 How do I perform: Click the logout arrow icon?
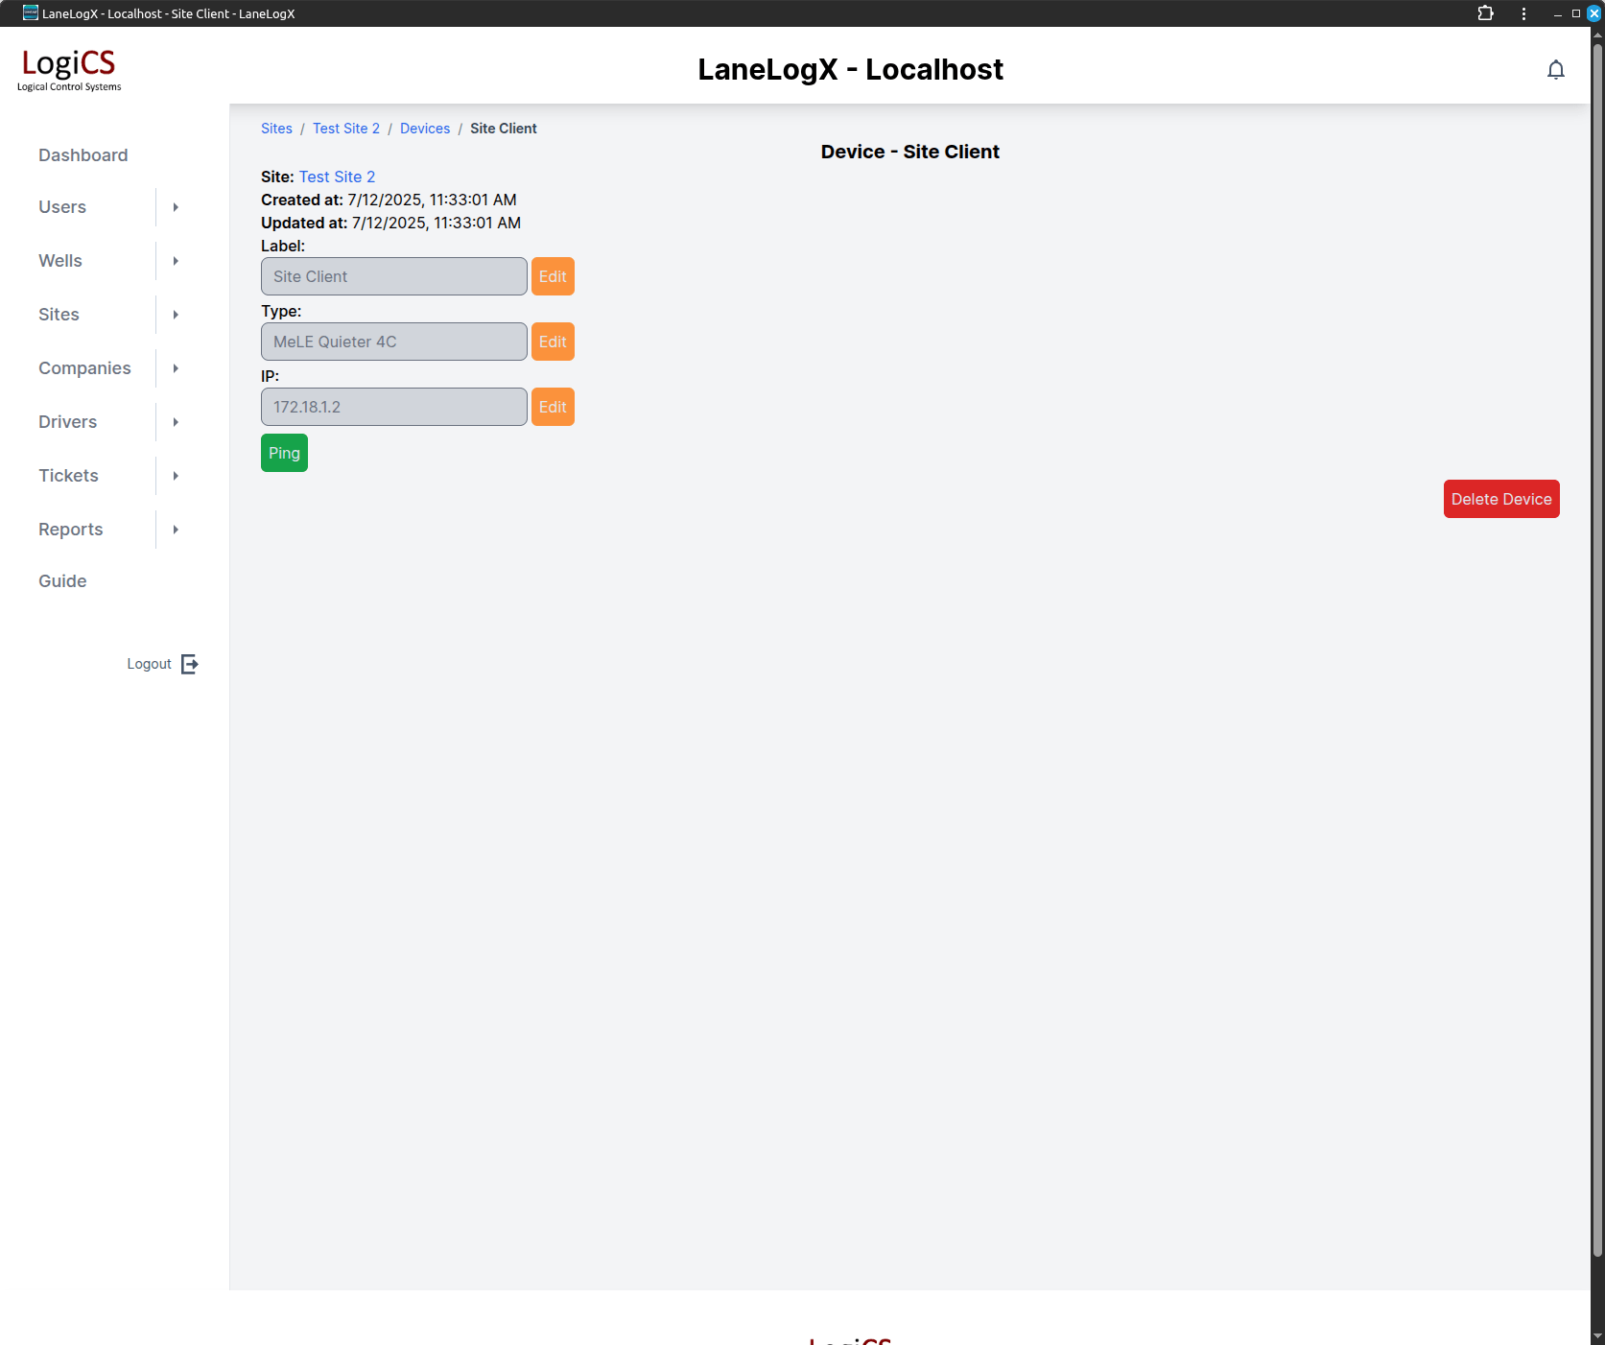(190, 664)
